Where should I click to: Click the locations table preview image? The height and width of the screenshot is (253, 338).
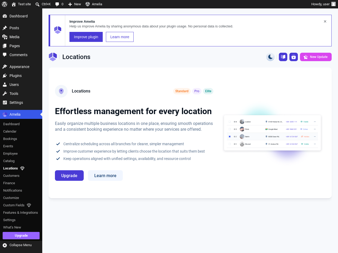click(273, 133)
